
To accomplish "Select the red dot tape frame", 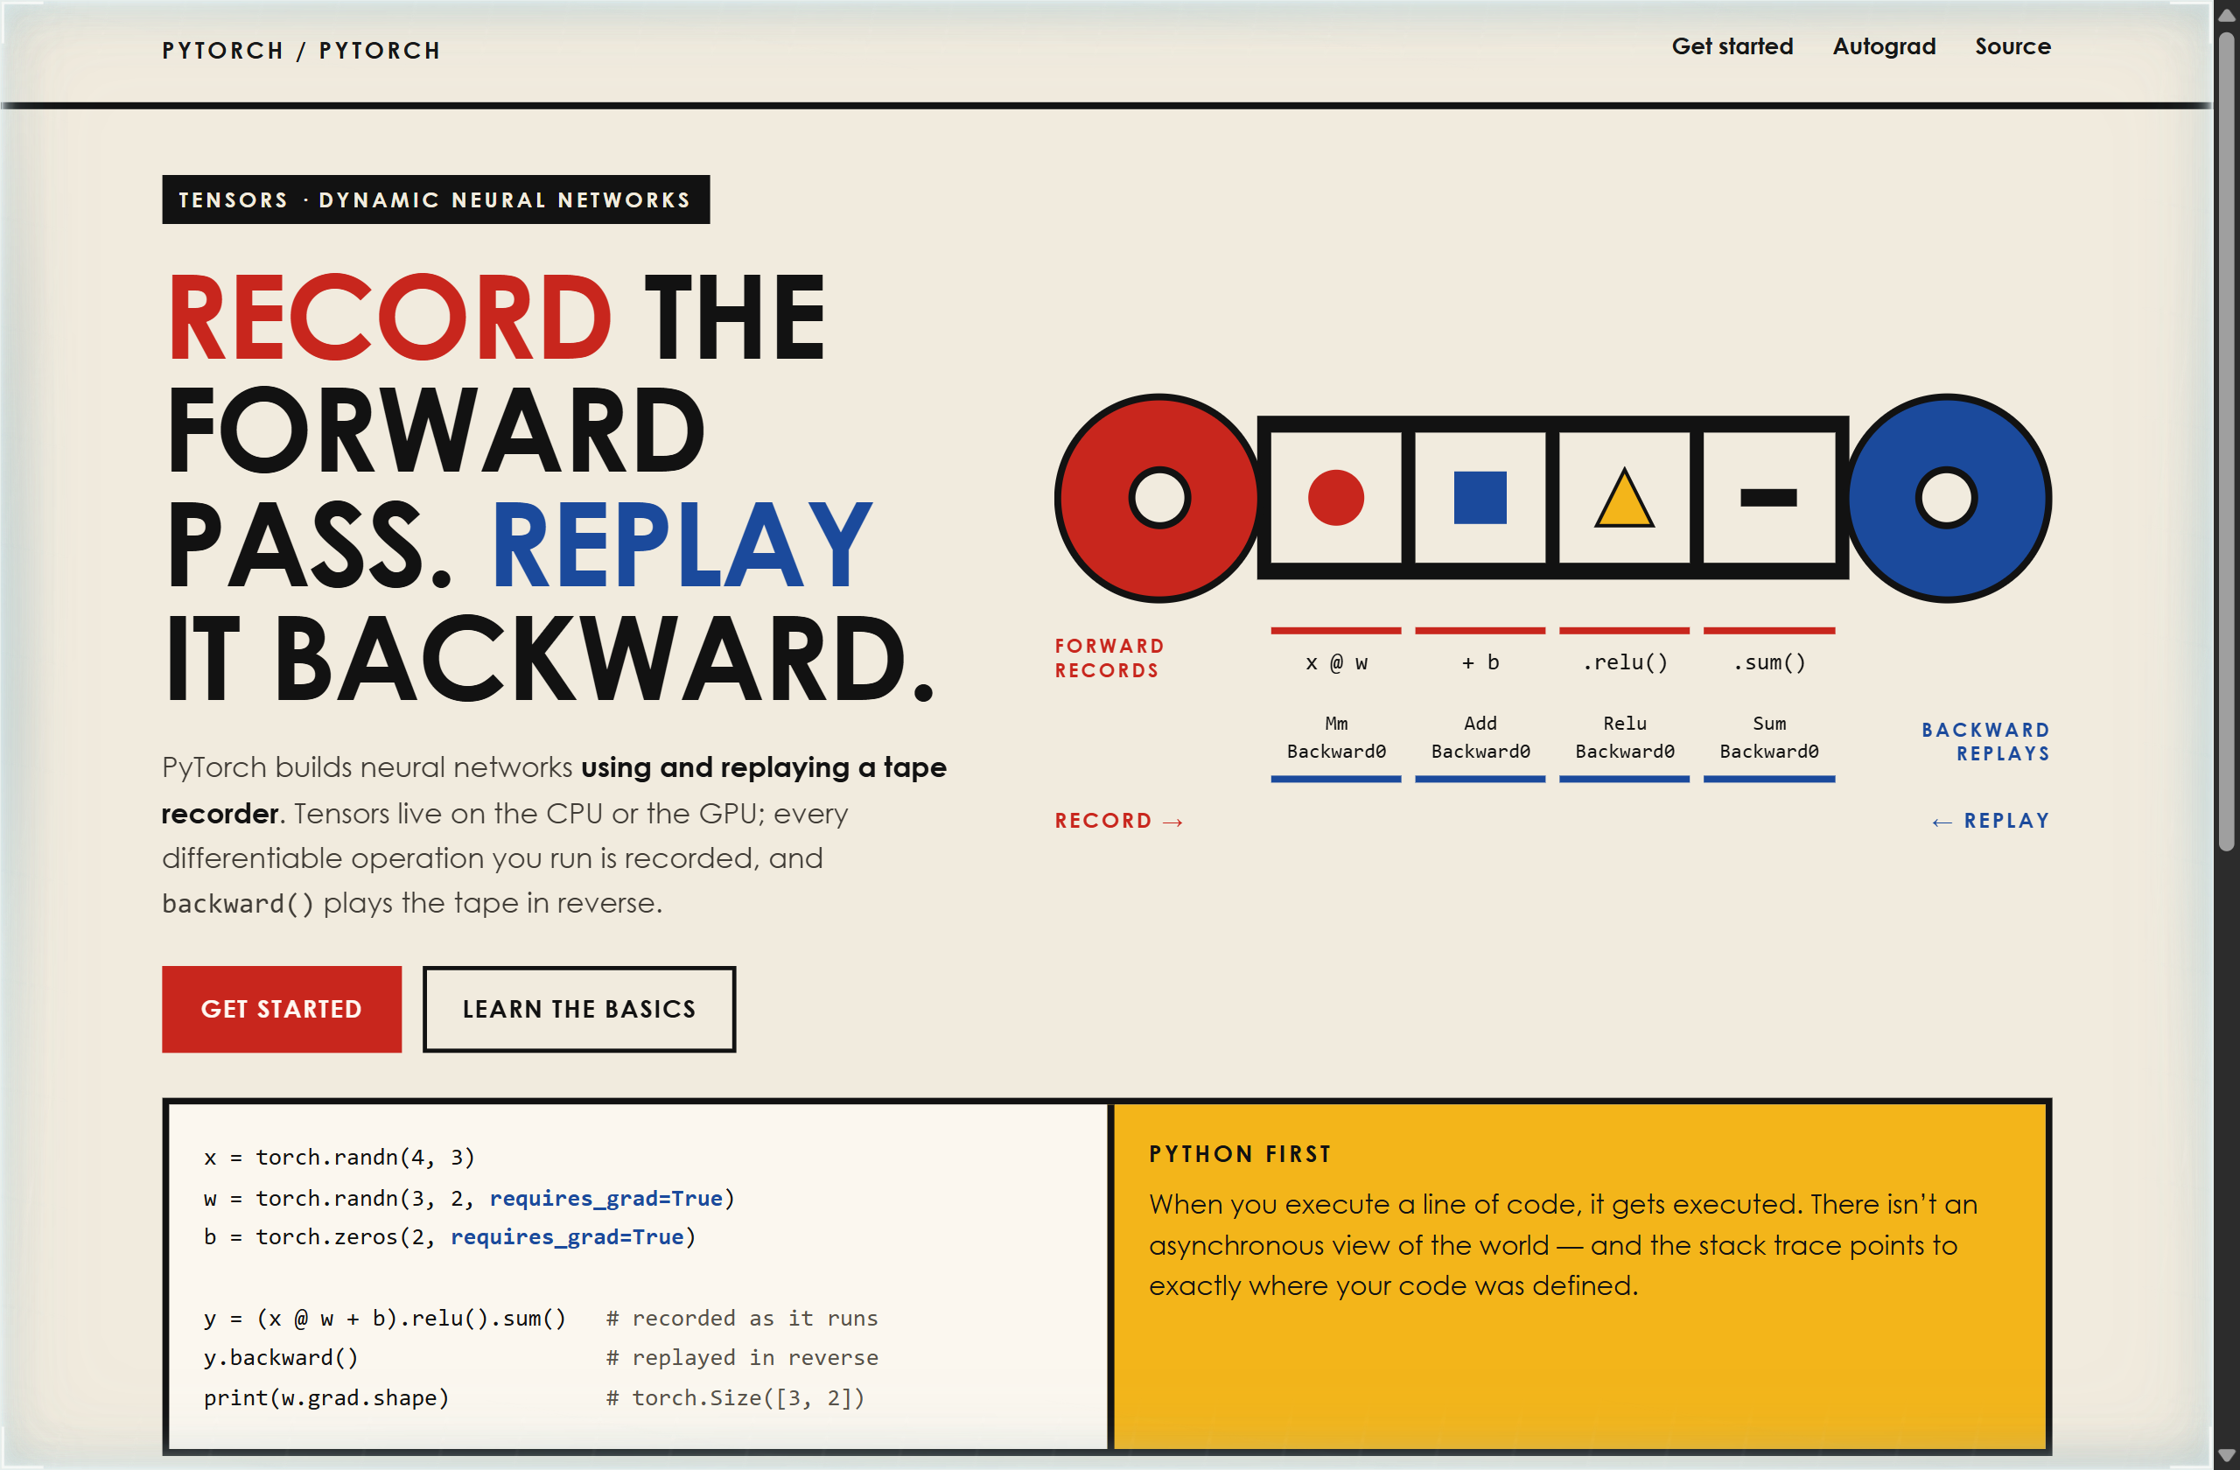I will tap(1335, 498).
